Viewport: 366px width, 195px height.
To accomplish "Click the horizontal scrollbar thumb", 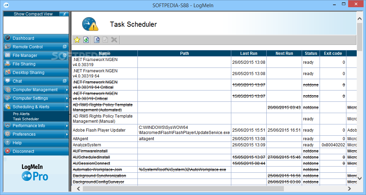I will [x=183, y=188].
